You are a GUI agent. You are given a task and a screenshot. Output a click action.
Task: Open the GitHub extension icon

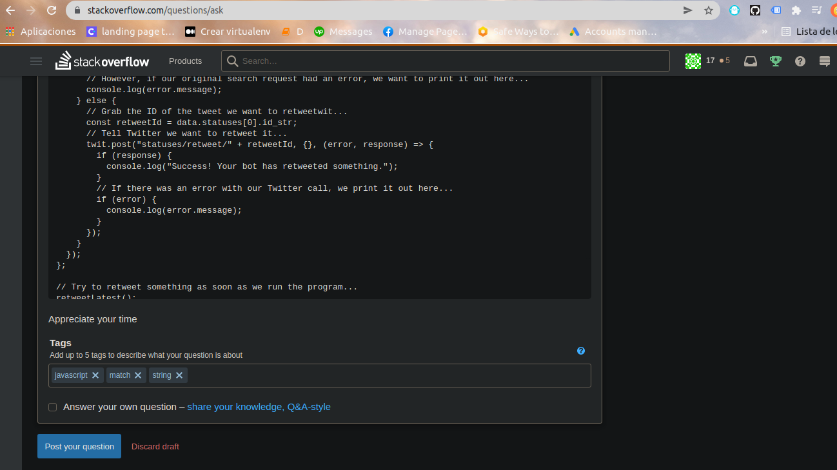(755, 10)
